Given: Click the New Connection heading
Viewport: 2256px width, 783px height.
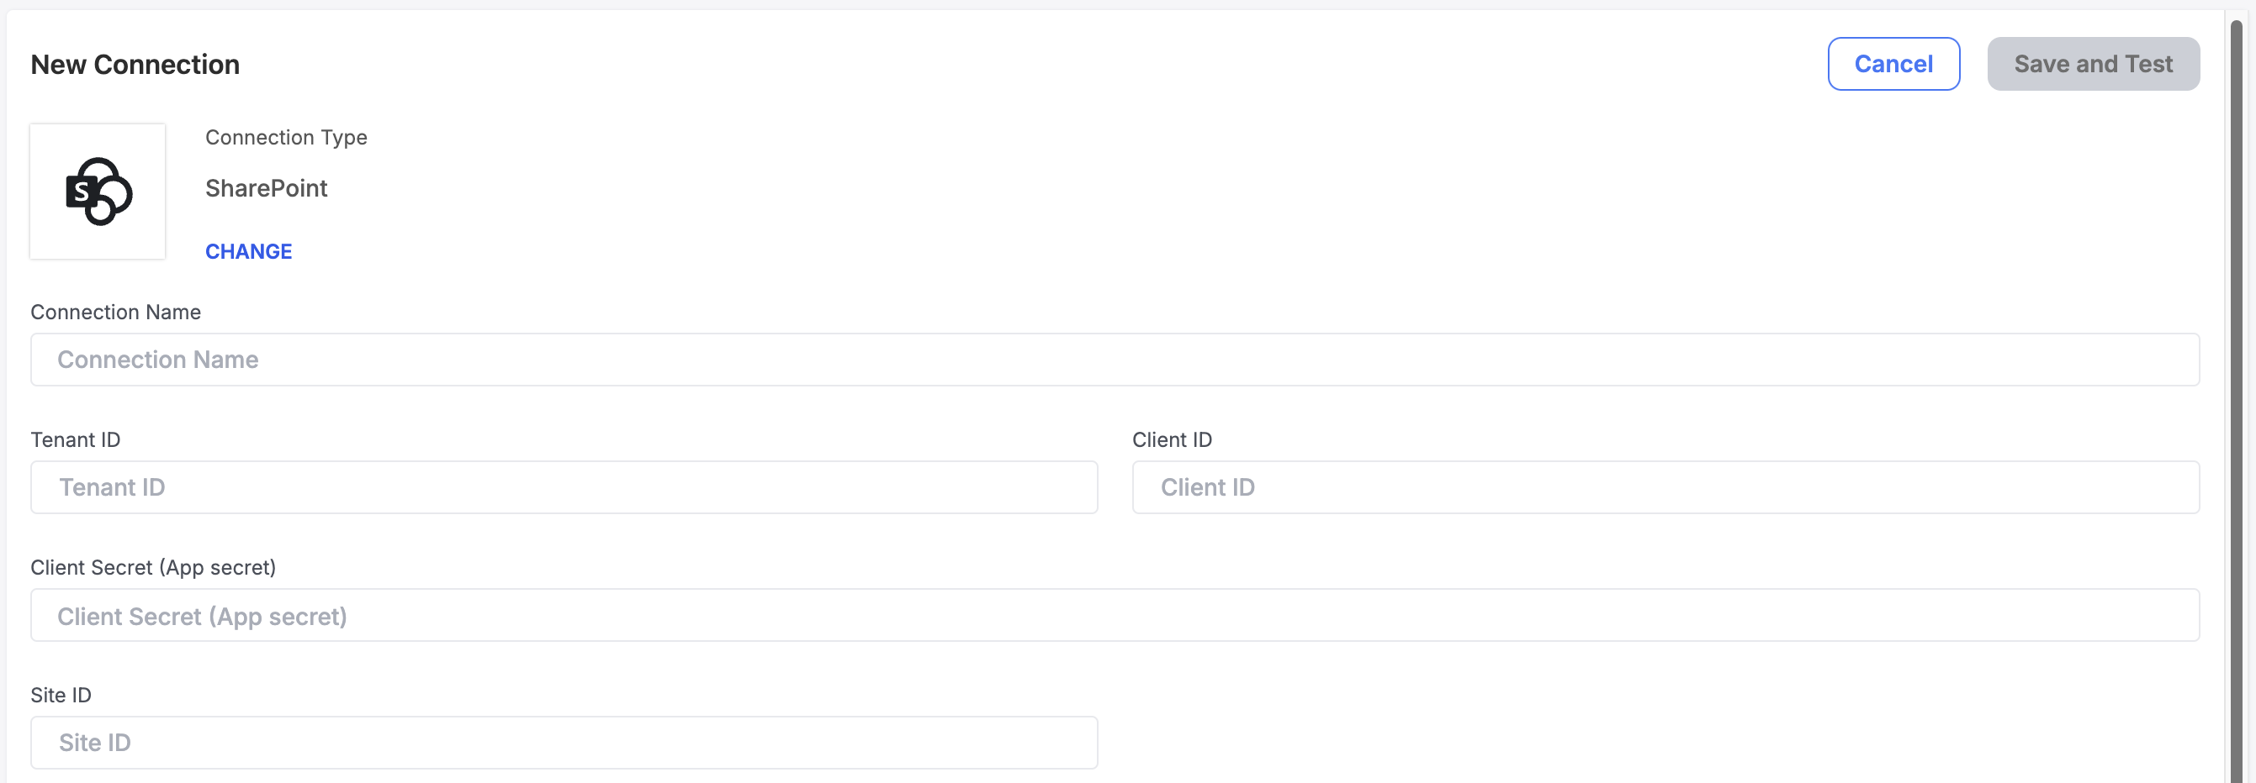Looking at the screenshot, I should [135, 65].
